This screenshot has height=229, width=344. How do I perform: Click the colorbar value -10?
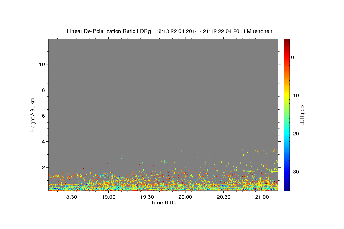click(295, 96)
